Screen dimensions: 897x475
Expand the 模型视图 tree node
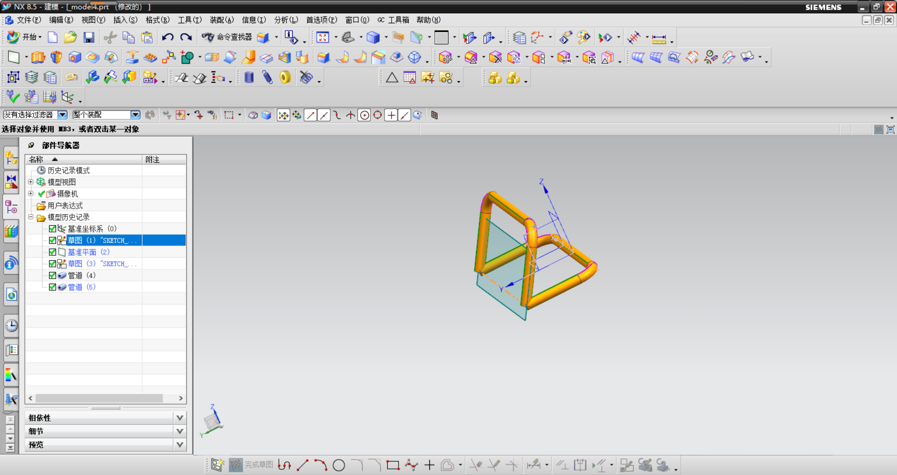[30, 182]
